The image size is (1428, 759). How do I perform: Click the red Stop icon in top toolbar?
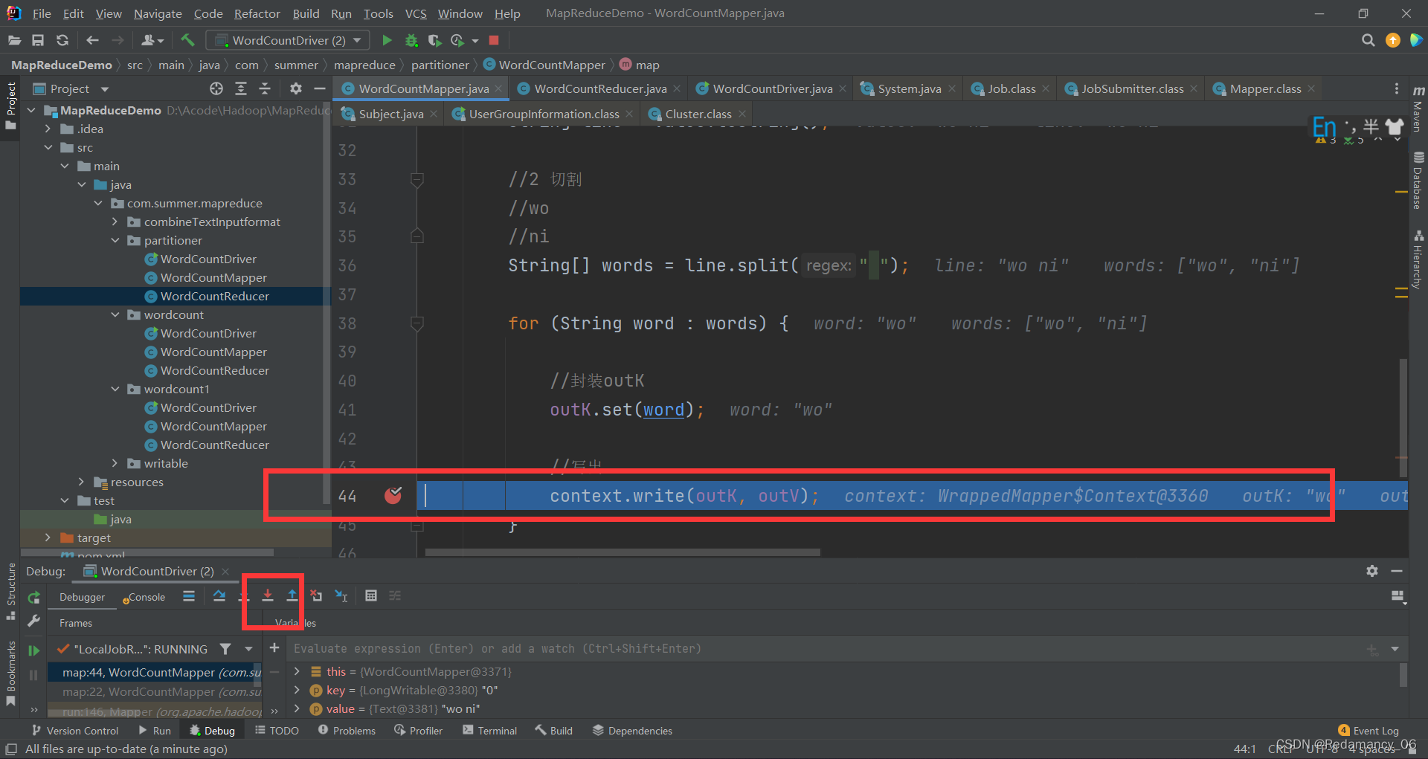point(494,40)
